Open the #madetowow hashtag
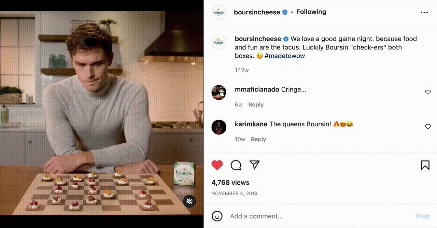Viewport: 437px width, 228px height. coord(284,56)
